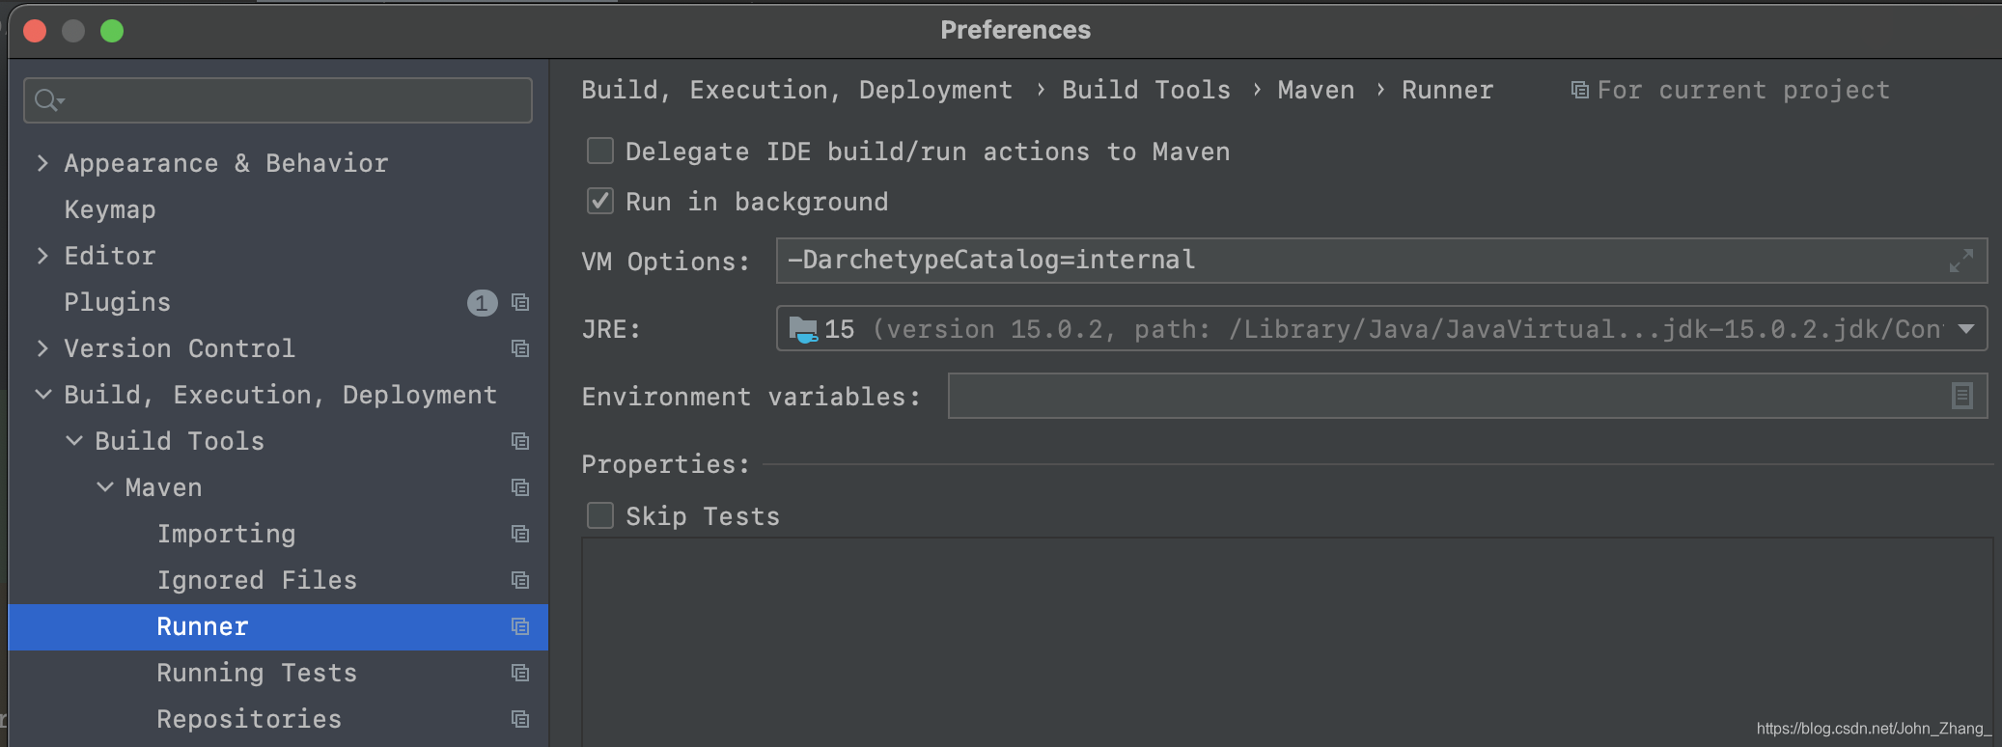Click the project icon next to Running Tests
2002x747 pixels.
pos(520,673)
